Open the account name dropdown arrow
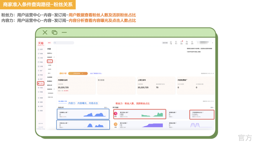This screenshot has height=142, width=253. coord(212,43)
